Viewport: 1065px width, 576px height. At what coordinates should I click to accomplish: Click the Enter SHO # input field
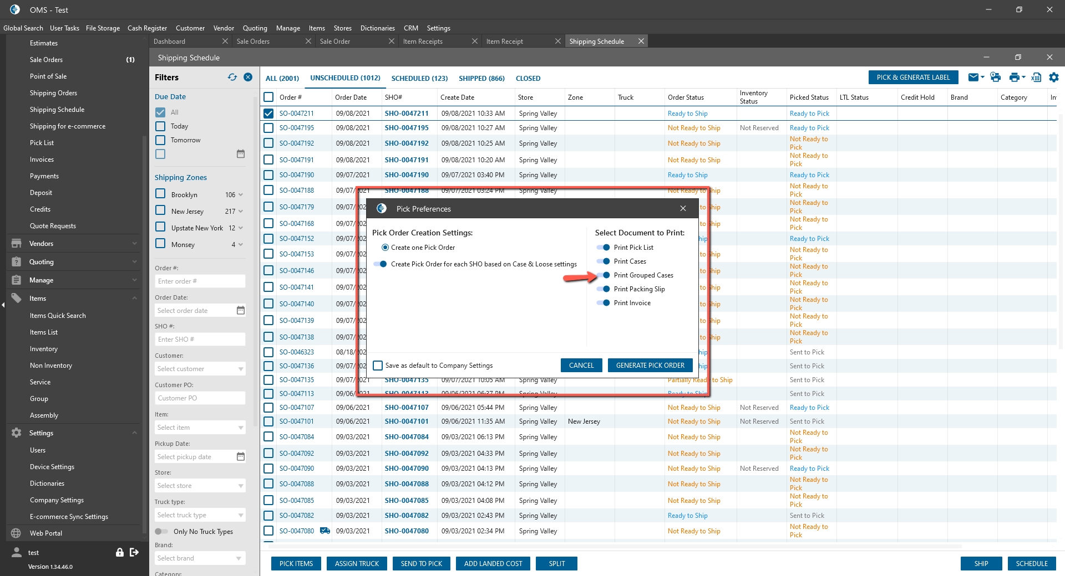coord(200,340)
